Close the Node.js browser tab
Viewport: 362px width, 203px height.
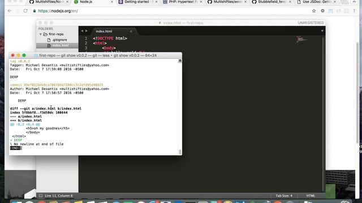[112, 2]
